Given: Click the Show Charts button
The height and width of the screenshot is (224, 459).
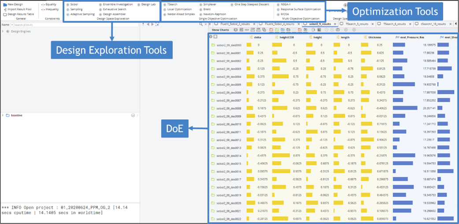Looking at the screenshot, I should pos(221,30).
